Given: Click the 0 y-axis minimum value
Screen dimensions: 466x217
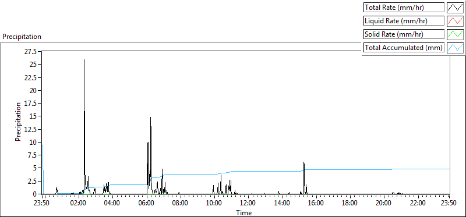Looking at the screenshot, I should [36, 194].
